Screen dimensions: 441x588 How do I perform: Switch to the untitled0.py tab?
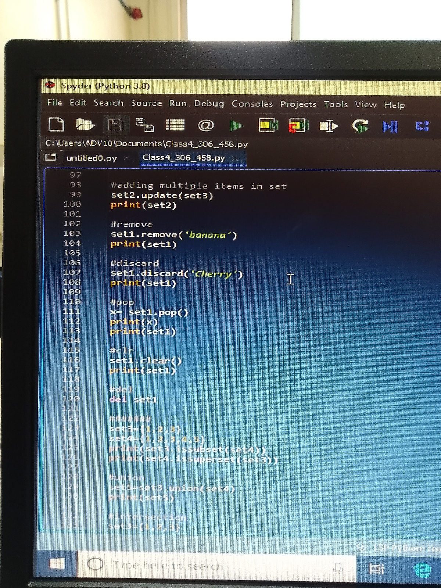(x=92, y=158)
